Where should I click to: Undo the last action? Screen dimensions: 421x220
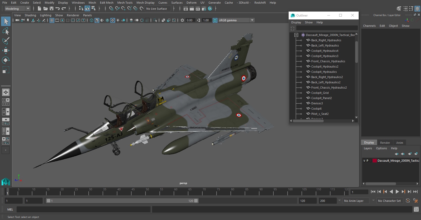tap(57, 9)
